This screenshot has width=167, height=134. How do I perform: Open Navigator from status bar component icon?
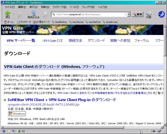[4, 131]
